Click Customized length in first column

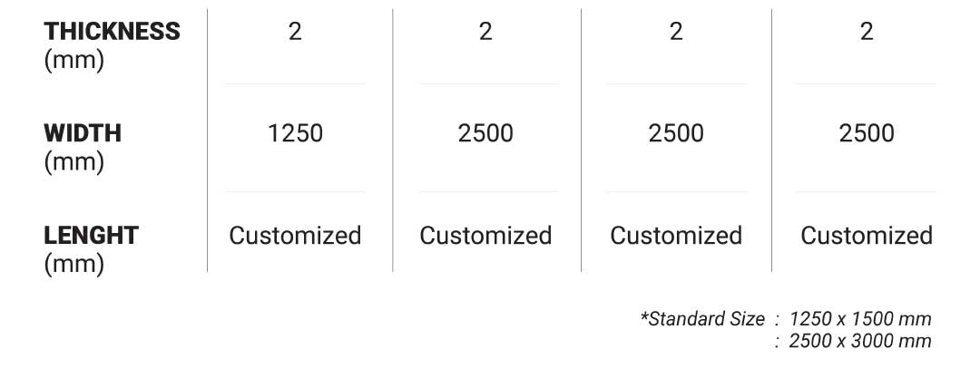point(295,236)
